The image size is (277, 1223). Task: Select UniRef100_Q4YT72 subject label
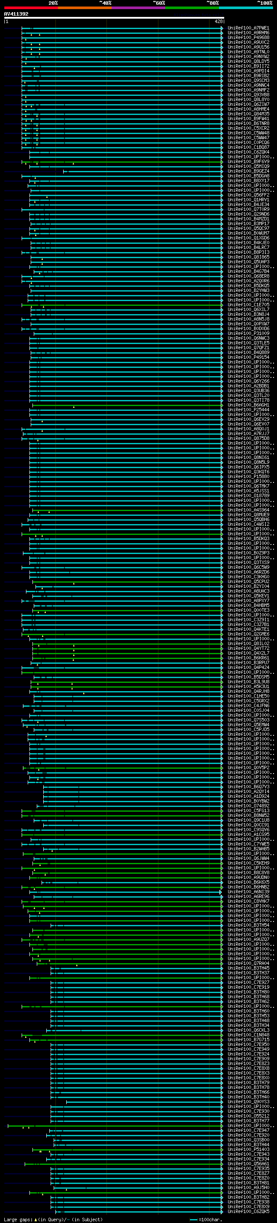coord(248,649)
